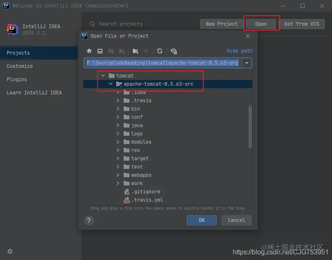Select the work folder name
The width and height of the screenshot is (332, 260).
point(137,183)
